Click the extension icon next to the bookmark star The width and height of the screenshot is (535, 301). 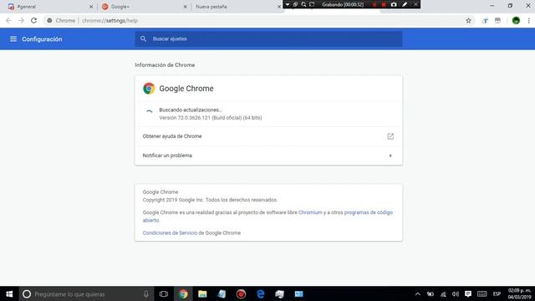485,21
